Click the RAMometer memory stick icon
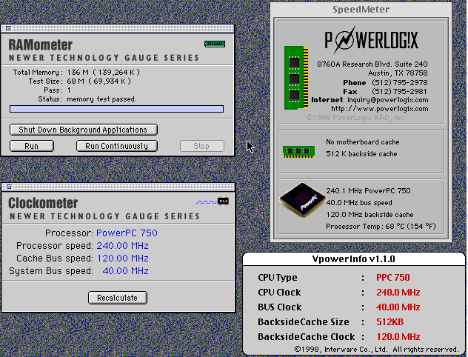Image resolution: width=468 pixels, height=357 pixels. [x=213, y=44]
